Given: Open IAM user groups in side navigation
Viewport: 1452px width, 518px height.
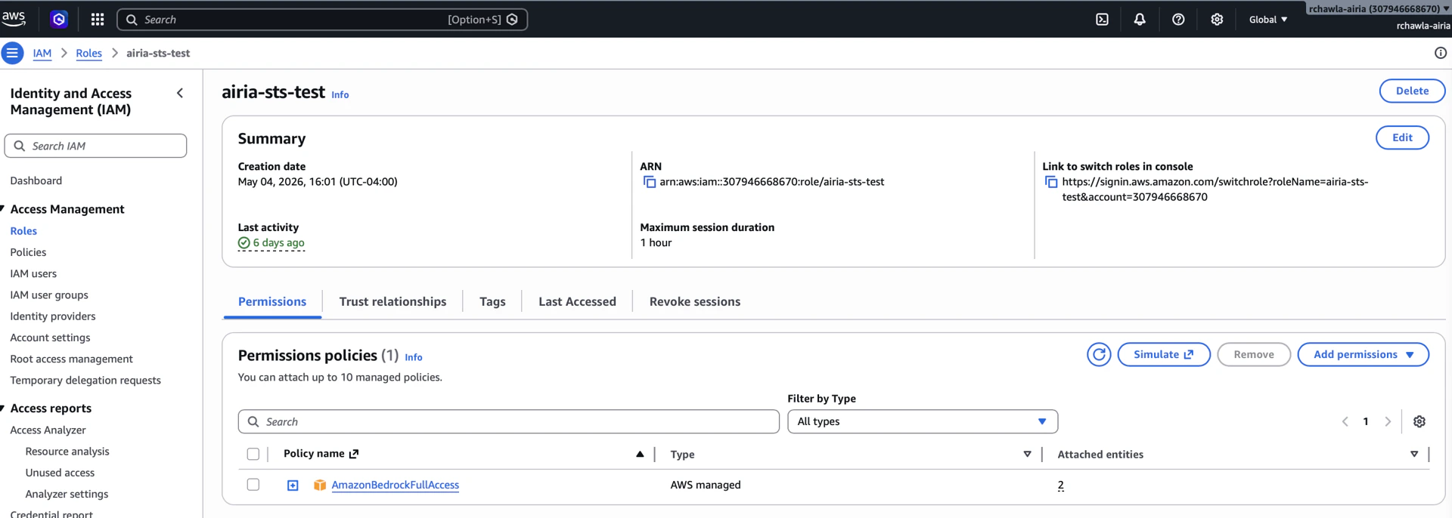Looking at the screenshot, I should point(49,294).
